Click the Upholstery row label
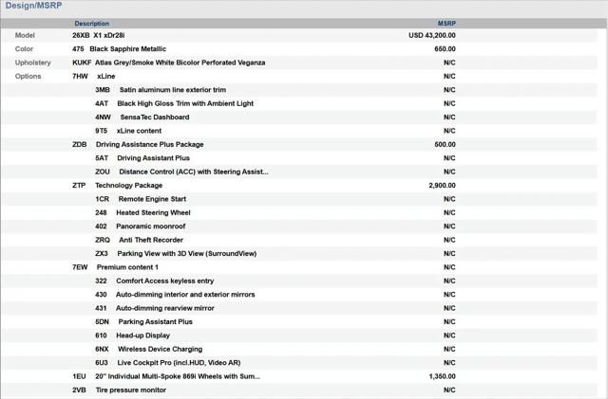 [33, 63]
